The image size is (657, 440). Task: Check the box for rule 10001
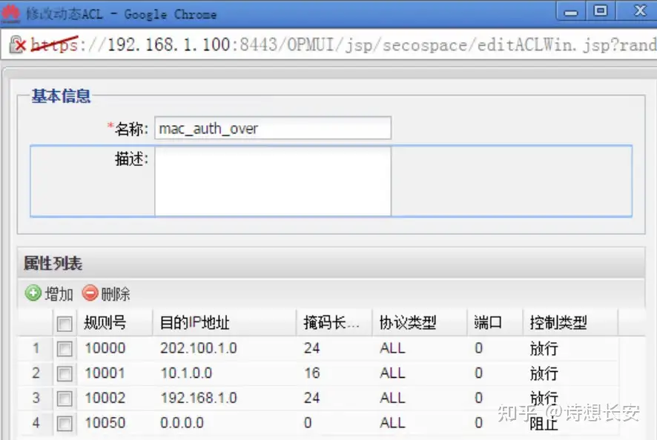[65, 373]
